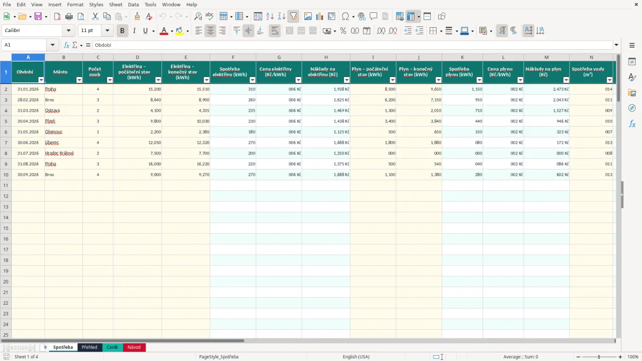Open the Období column filter dropdown
Image resolution: width=642 pixels, height=361 pixels.
[x=41, y=80]
